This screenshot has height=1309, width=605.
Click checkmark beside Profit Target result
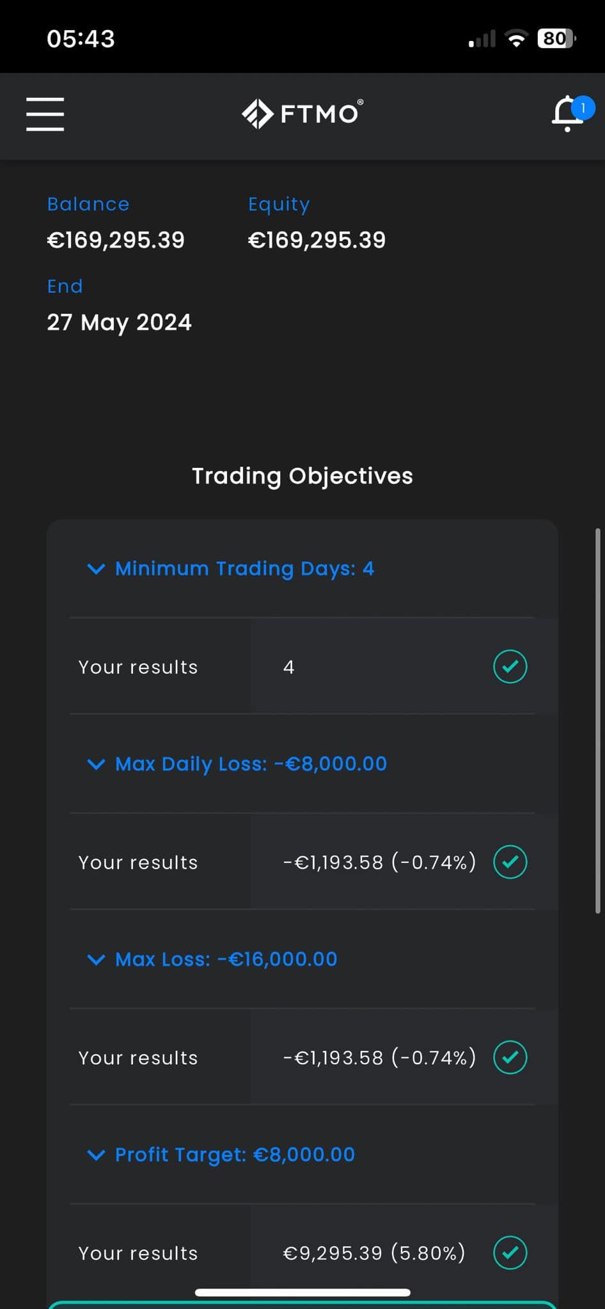pos(510,1253)
